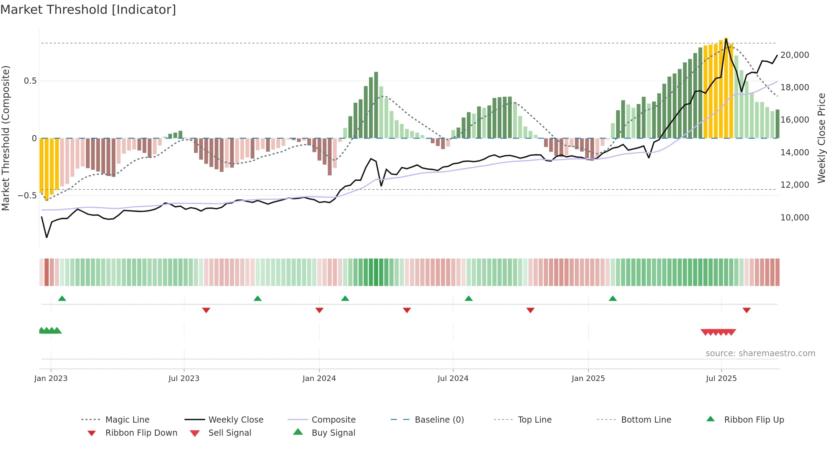The width and height of the screenshot is (827, 465).
Task: Toggle the Bottom Line legend entry
Action: pyautogui.click(x=634, y=420)
